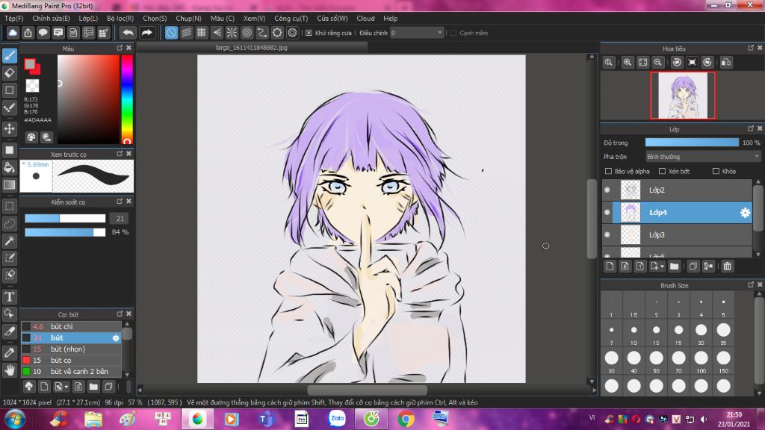Select the Magic Wand tool
The height and width of the screenshot is (430, 765).
coord(9,240)
